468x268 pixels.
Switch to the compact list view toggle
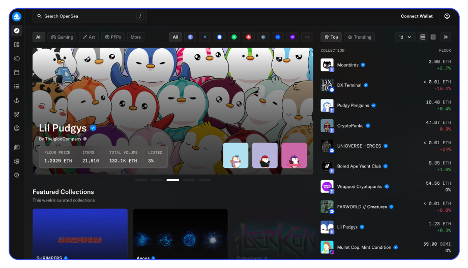tap(433, 37)
